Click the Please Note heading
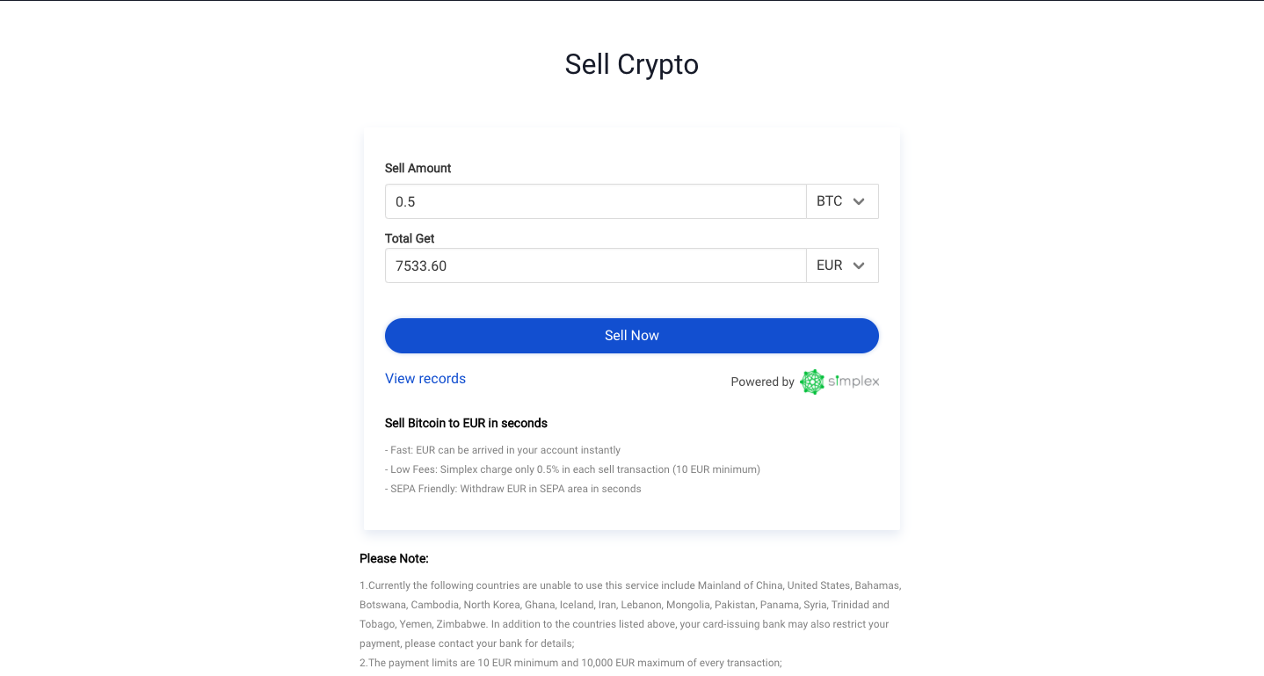 point(394,558)
